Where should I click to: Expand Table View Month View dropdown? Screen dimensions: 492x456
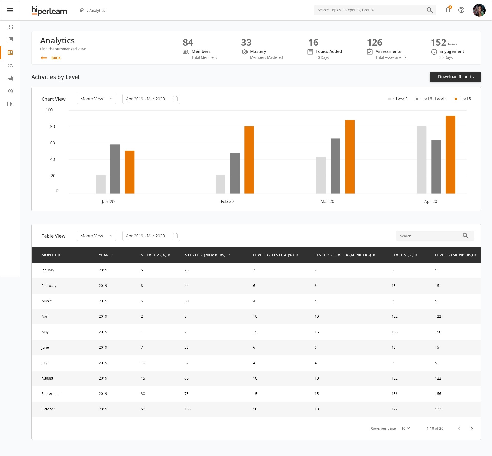pos(96,236)
